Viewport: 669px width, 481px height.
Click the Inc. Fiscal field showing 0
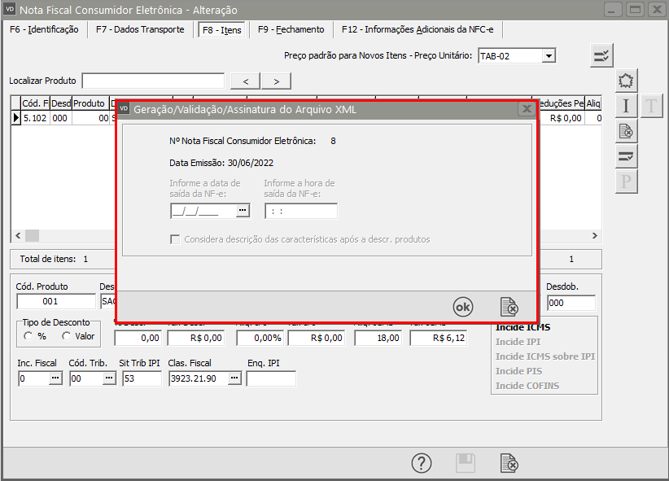click(x=34, y=378)
